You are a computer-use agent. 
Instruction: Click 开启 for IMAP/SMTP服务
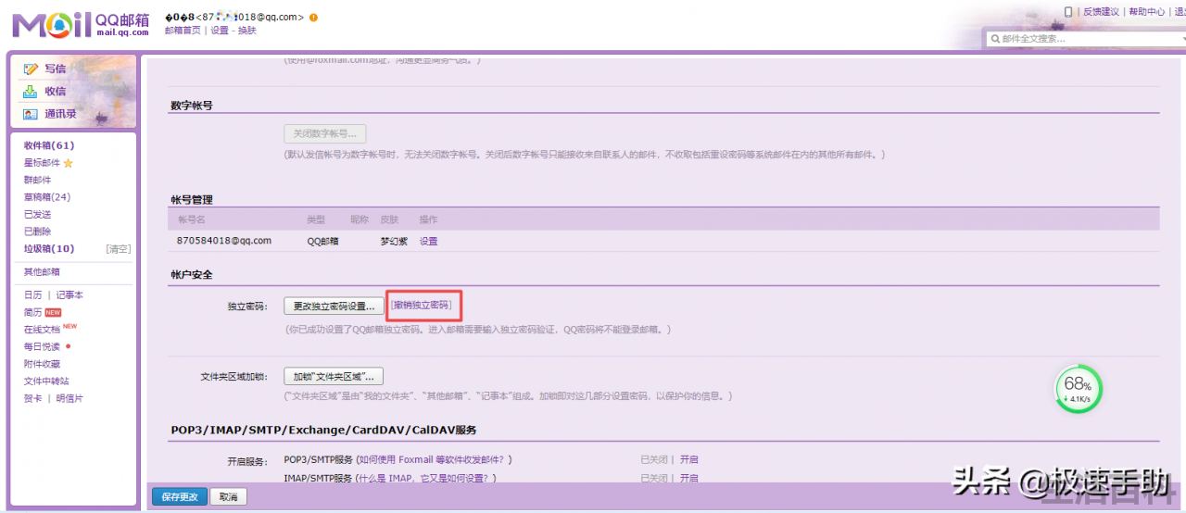point(689,478)
